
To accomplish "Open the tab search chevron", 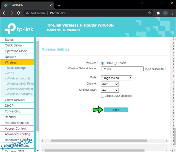I will coord(142,3).
